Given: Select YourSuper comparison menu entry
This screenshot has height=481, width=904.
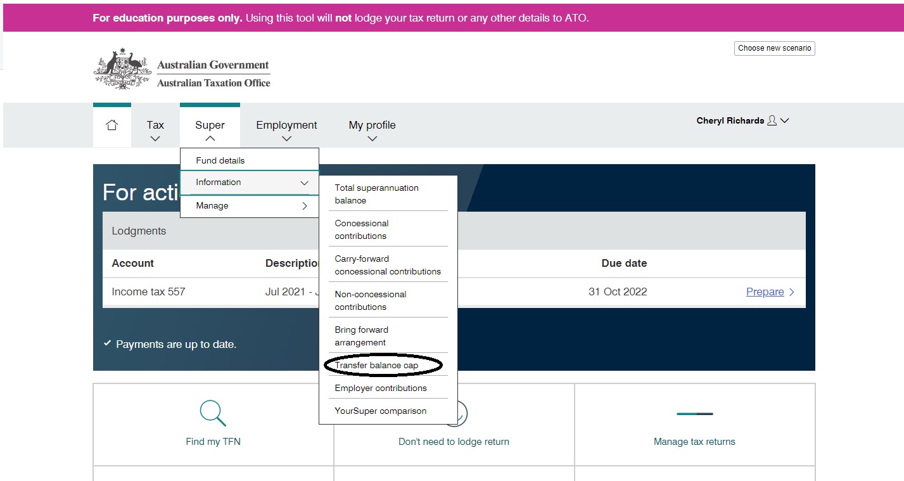Looking at the screenshot, I should [381, 411].
